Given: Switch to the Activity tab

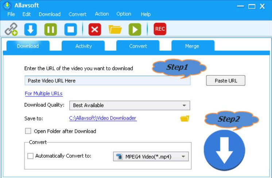Looking at the screenshot, I should pyautogui.click(x=83, y=46).
